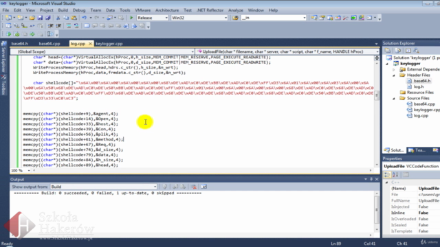Image resolution: width=440 pixels, height=247 pixels.
Task: Click the Copy icon in toolbar
Action: tap(66, 18)
